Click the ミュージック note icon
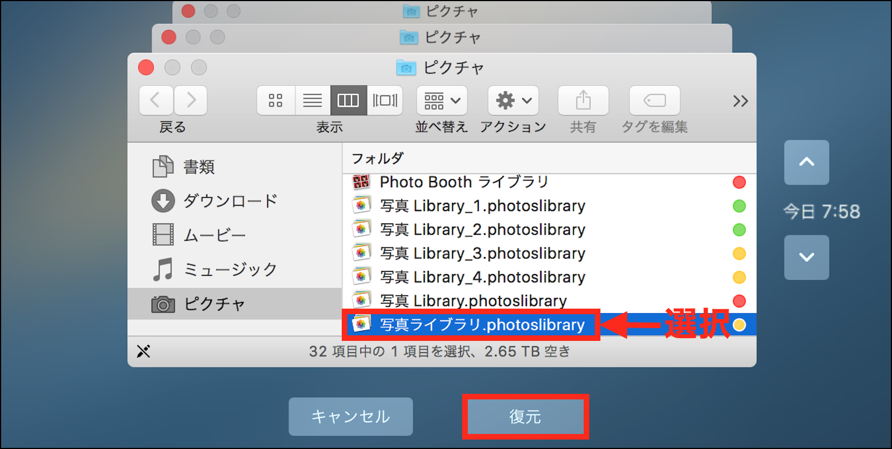The width and height of the screenshot is (892, 449). [163, 270]
